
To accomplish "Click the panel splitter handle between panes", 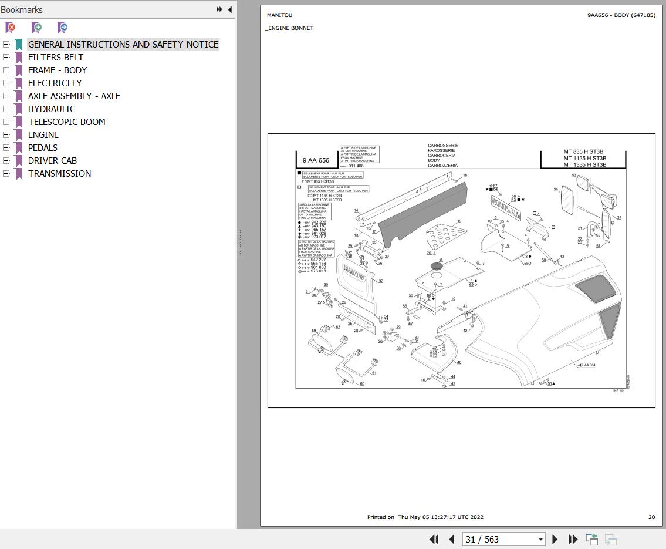I will (239, 243).
